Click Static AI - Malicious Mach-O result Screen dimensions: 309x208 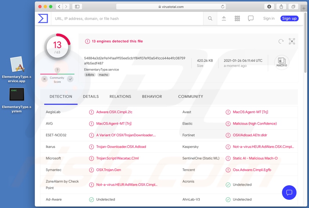click(x=255, y=158)
